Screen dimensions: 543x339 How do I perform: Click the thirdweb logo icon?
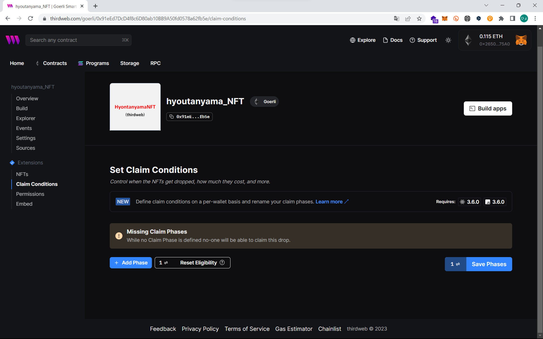(x=13, y=40)
